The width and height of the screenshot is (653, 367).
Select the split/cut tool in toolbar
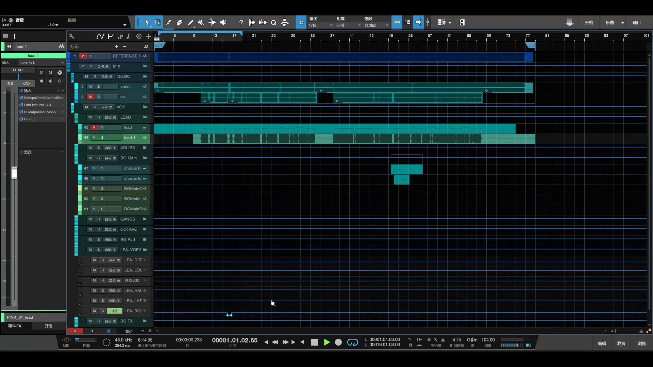(x=212, y=22)
